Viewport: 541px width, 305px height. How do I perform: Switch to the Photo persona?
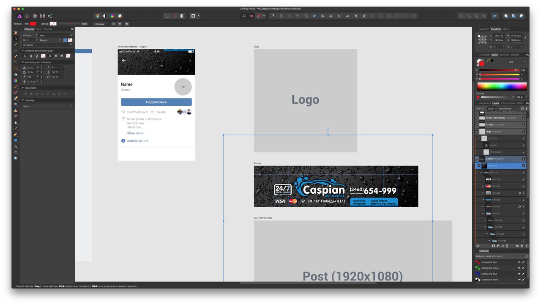19,16
